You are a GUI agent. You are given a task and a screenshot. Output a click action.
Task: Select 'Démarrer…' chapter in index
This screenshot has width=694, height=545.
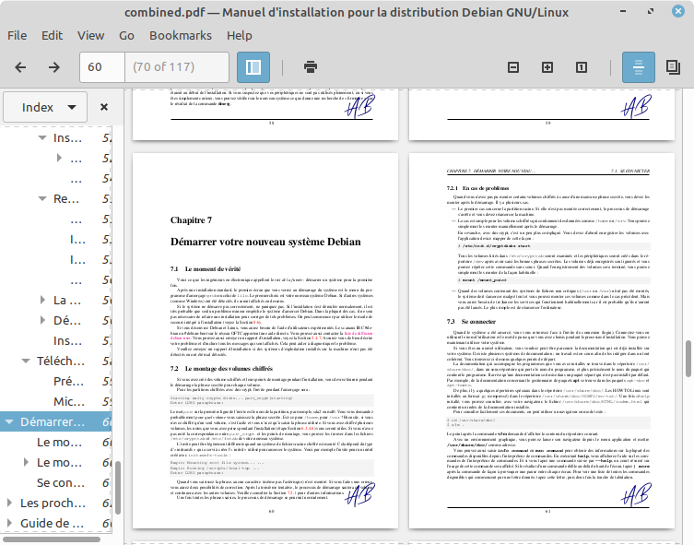[x=53, y=422]
